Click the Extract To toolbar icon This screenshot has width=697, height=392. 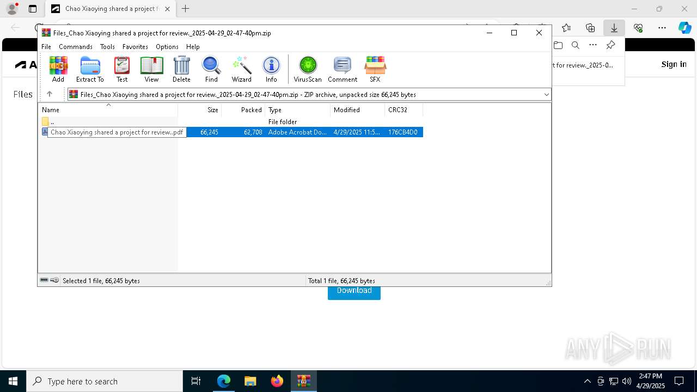point(90,69)
